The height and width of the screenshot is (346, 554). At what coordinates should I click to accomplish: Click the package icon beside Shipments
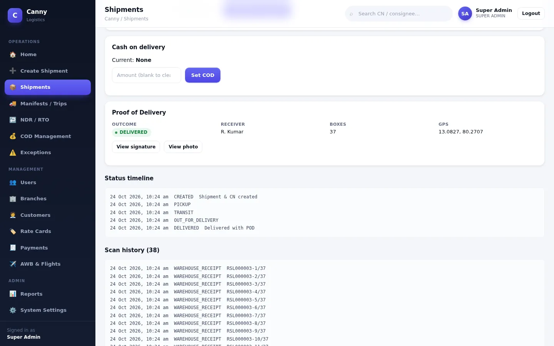[13, 87]
